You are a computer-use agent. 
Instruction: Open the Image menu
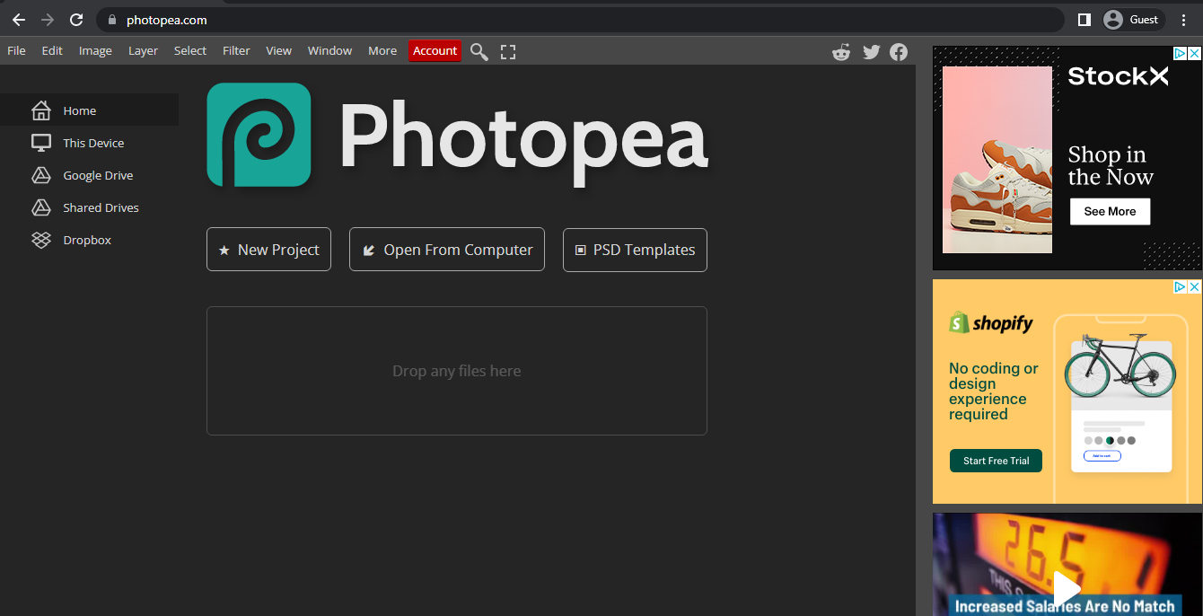(95, 51)
